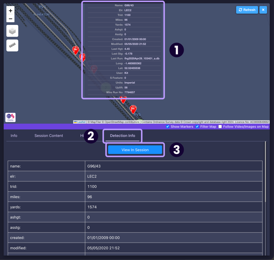Enable Follow Video/Images on Map
Image resolution: width=274 pixels, height=260 pixels.
tap(220, 127)
